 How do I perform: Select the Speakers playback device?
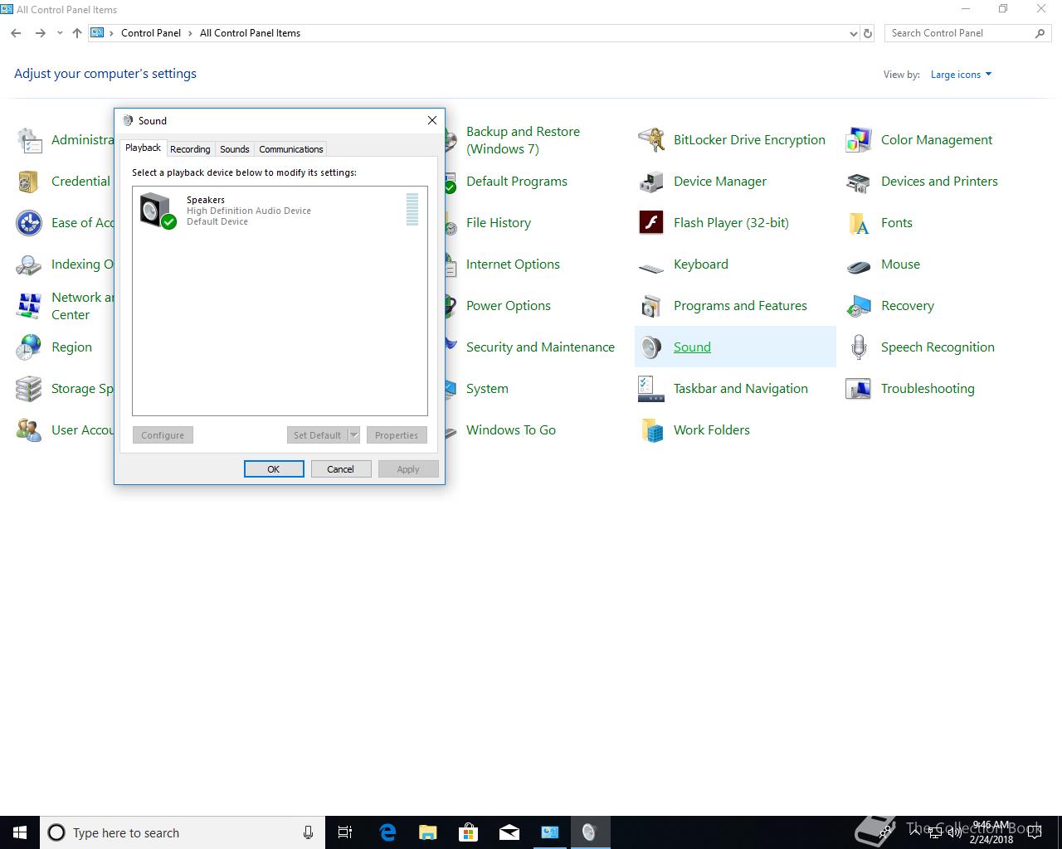pos(249,211)
